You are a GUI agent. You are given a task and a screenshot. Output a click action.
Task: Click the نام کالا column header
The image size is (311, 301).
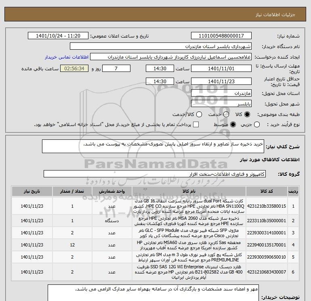(x=189, y=191)
